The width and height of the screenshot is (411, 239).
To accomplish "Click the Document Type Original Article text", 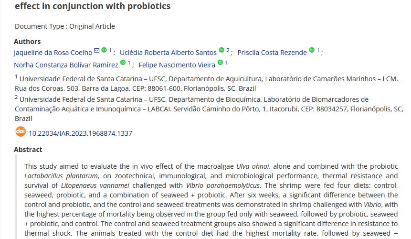I will pos(65,26).
